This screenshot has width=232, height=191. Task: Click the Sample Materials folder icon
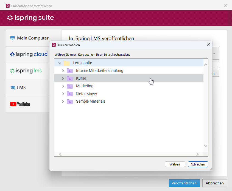point(70,102)
